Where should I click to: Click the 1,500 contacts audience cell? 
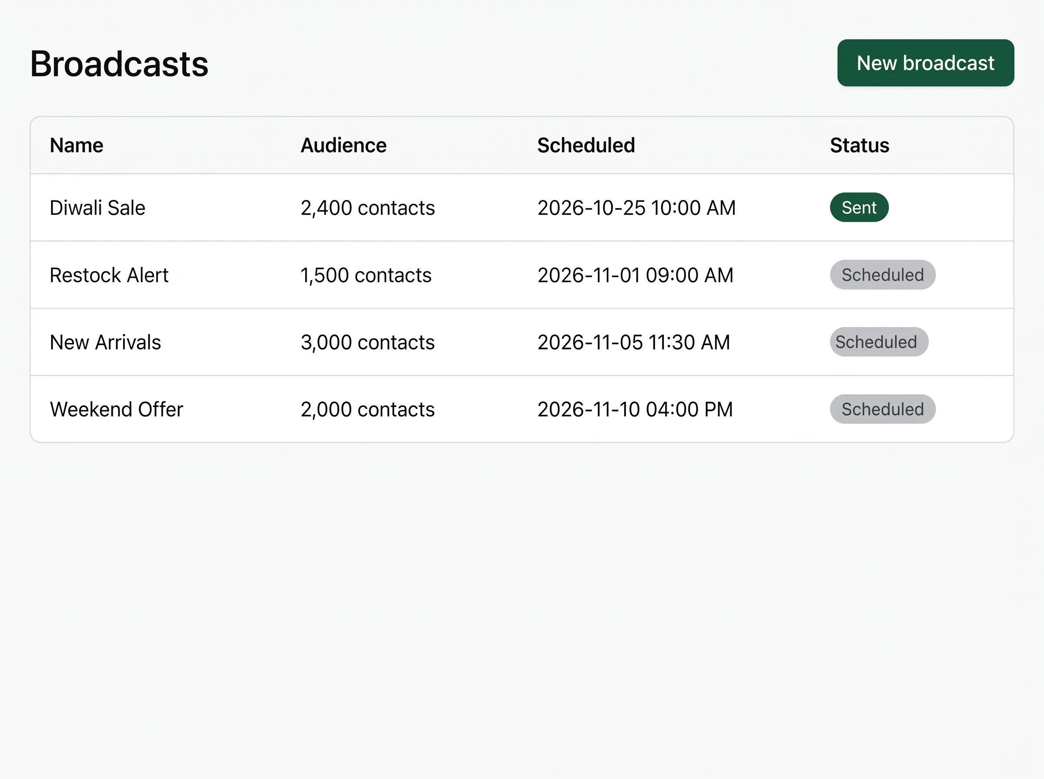click(x=366, y=275)
